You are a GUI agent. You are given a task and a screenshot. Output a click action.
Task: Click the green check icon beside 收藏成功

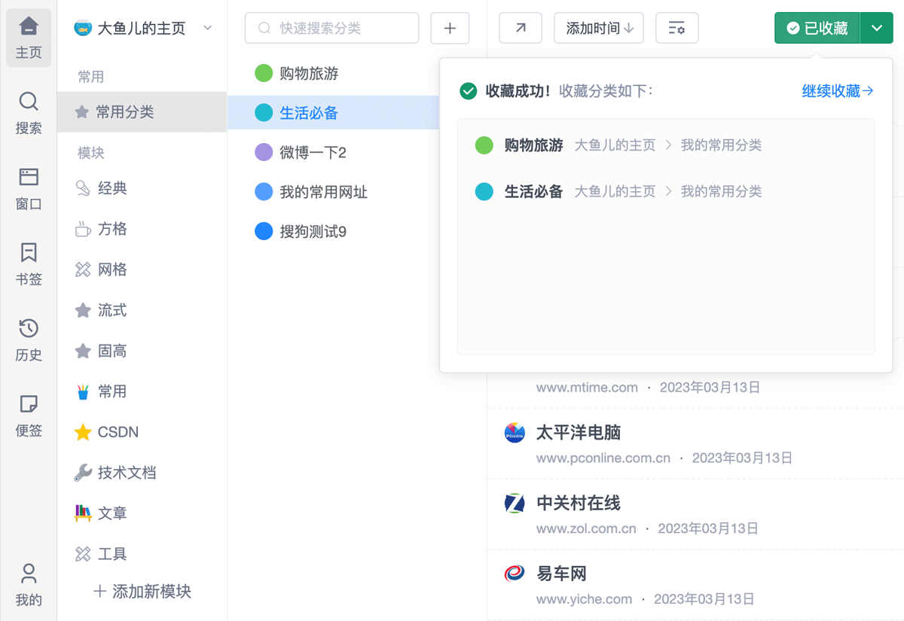click(x=469, y=91)
